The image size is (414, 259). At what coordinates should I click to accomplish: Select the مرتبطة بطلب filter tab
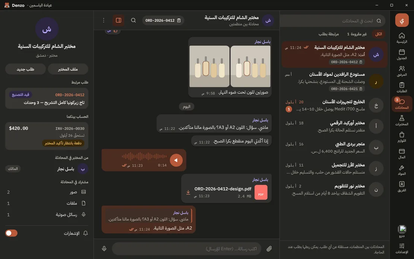point(329,34)
